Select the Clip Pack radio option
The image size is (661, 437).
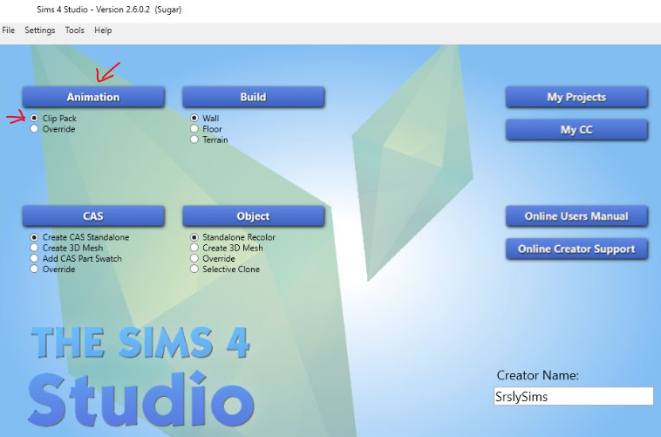point(35,118)
